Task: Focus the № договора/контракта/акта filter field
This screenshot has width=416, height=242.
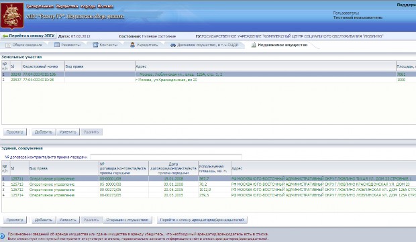Action: 166,157
